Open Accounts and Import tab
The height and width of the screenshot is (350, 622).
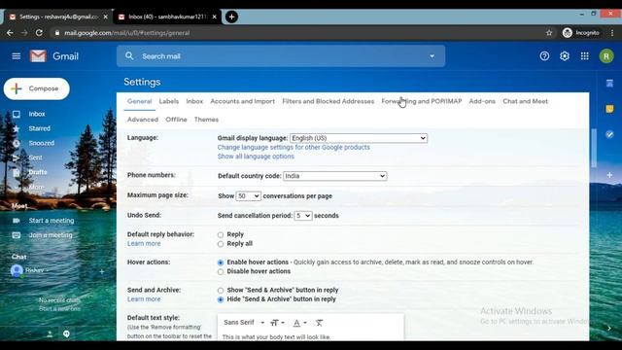click(x=242, y=101)
